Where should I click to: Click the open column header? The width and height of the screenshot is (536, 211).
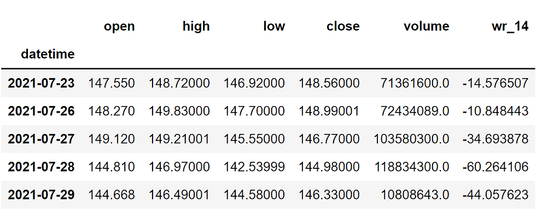119,27
